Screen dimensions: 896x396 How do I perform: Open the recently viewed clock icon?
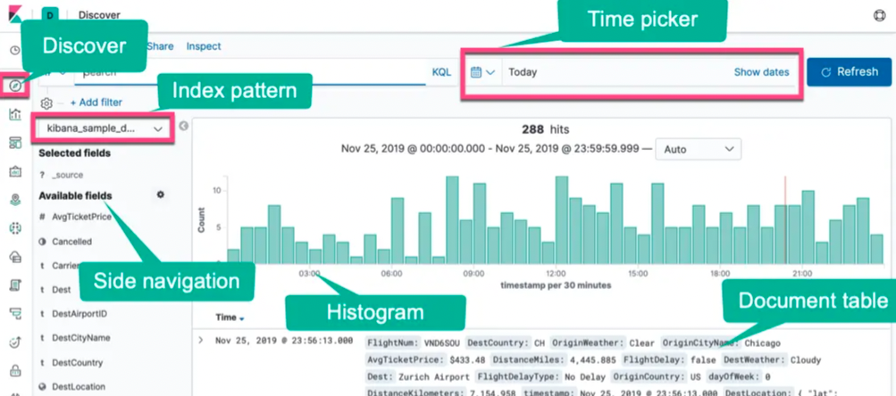coord(15,50)
